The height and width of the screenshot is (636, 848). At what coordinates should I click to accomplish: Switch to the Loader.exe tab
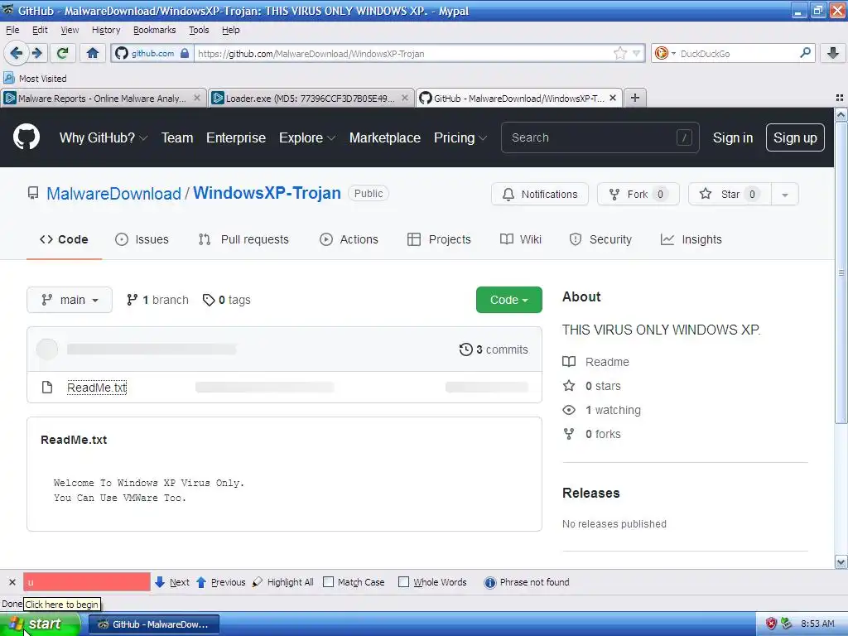click(x=310, y=98)
